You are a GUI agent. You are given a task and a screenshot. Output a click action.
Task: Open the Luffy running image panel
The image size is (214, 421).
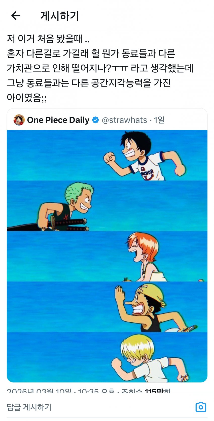click(107, 155)
